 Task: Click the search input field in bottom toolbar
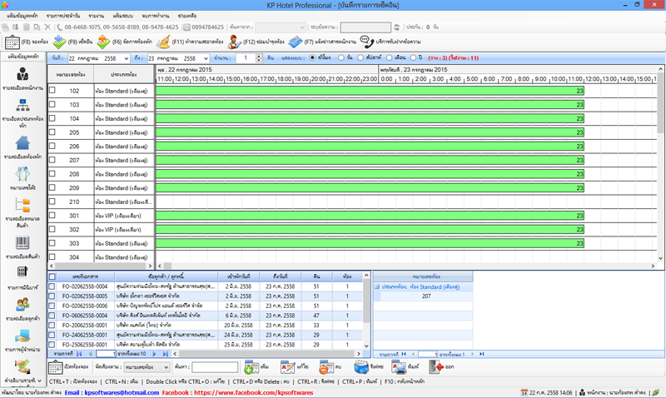pyautogui.click(x=215, y=367)
